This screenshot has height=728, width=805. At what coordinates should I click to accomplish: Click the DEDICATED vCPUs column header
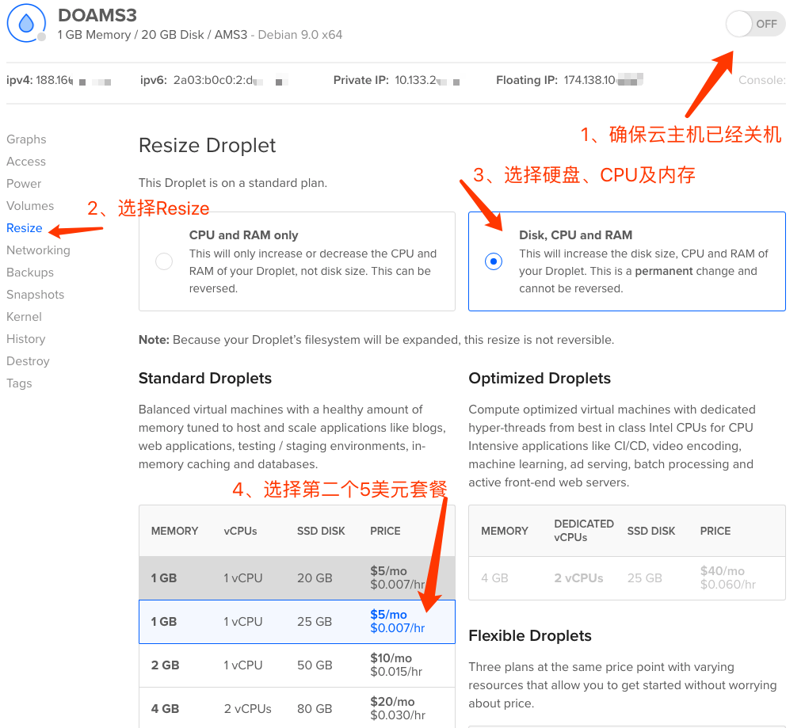click(584, 530)
